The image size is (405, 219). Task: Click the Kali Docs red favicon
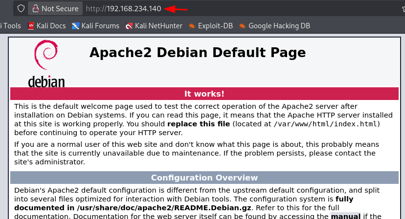[31, 26]
